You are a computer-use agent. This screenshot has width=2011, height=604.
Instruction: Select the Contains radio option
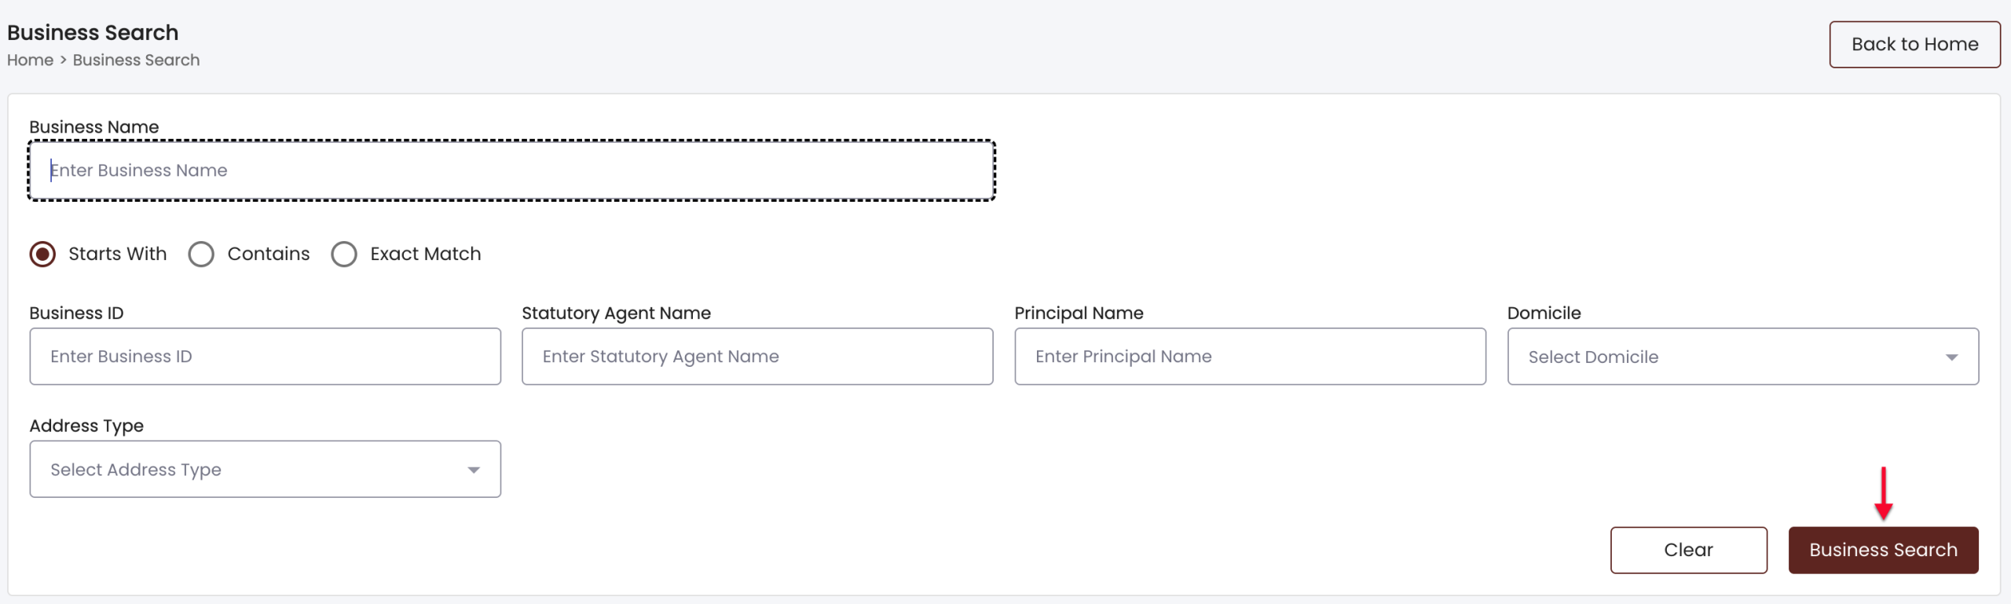tap(201, 254)
